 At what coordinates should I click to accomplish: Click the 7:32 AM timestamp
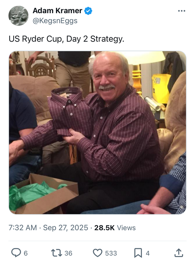[23, 228]
